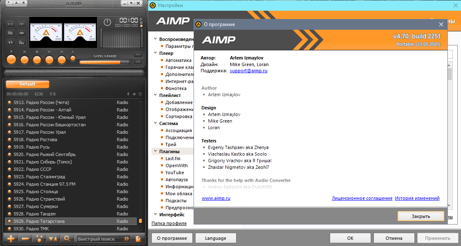Screen dimensions: 461x246
Task: Click the Language button
Action: [215, 238]
